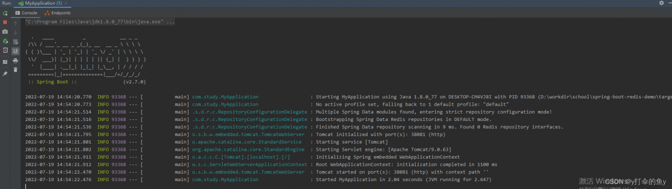Rerun MyApplication with the green rerun icon
The width and height of the screenshot is (672, 189).
[x=5, y=13]
